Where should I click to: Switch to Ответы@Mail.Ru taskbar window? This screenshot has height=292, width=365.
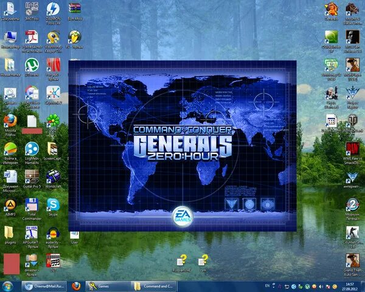(x=44, y=286)
